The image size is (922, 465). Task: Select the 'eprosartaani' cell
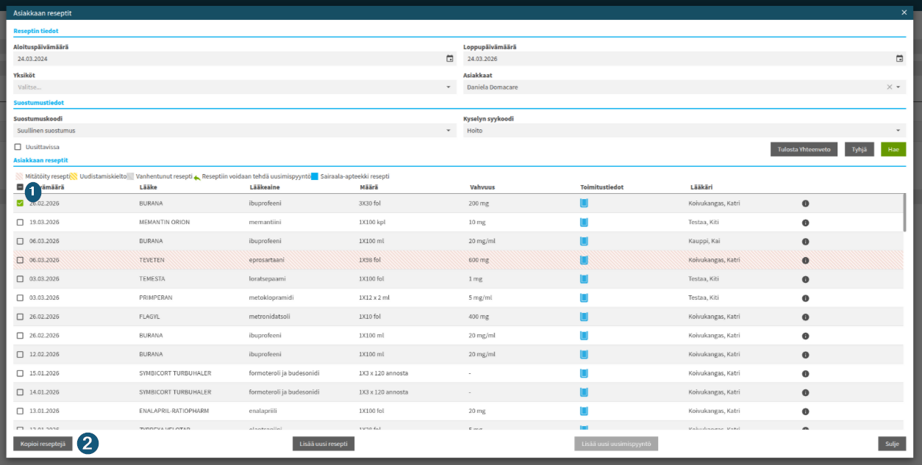267,260
